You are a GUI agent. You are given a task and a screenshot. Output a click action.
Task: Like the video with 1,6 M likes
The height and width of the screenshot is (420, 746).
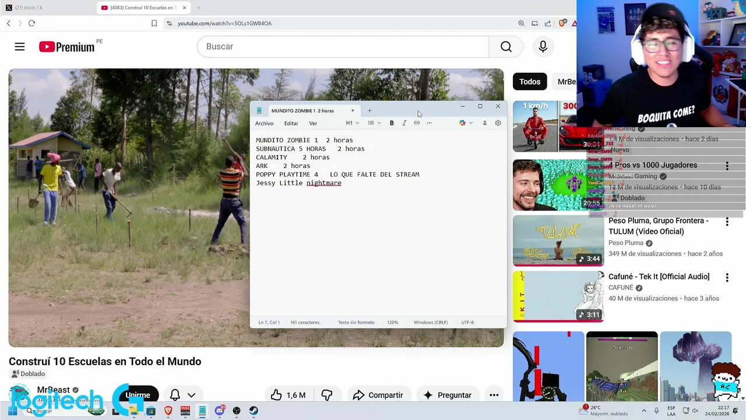pyautogui.click(x=288, y=395)
